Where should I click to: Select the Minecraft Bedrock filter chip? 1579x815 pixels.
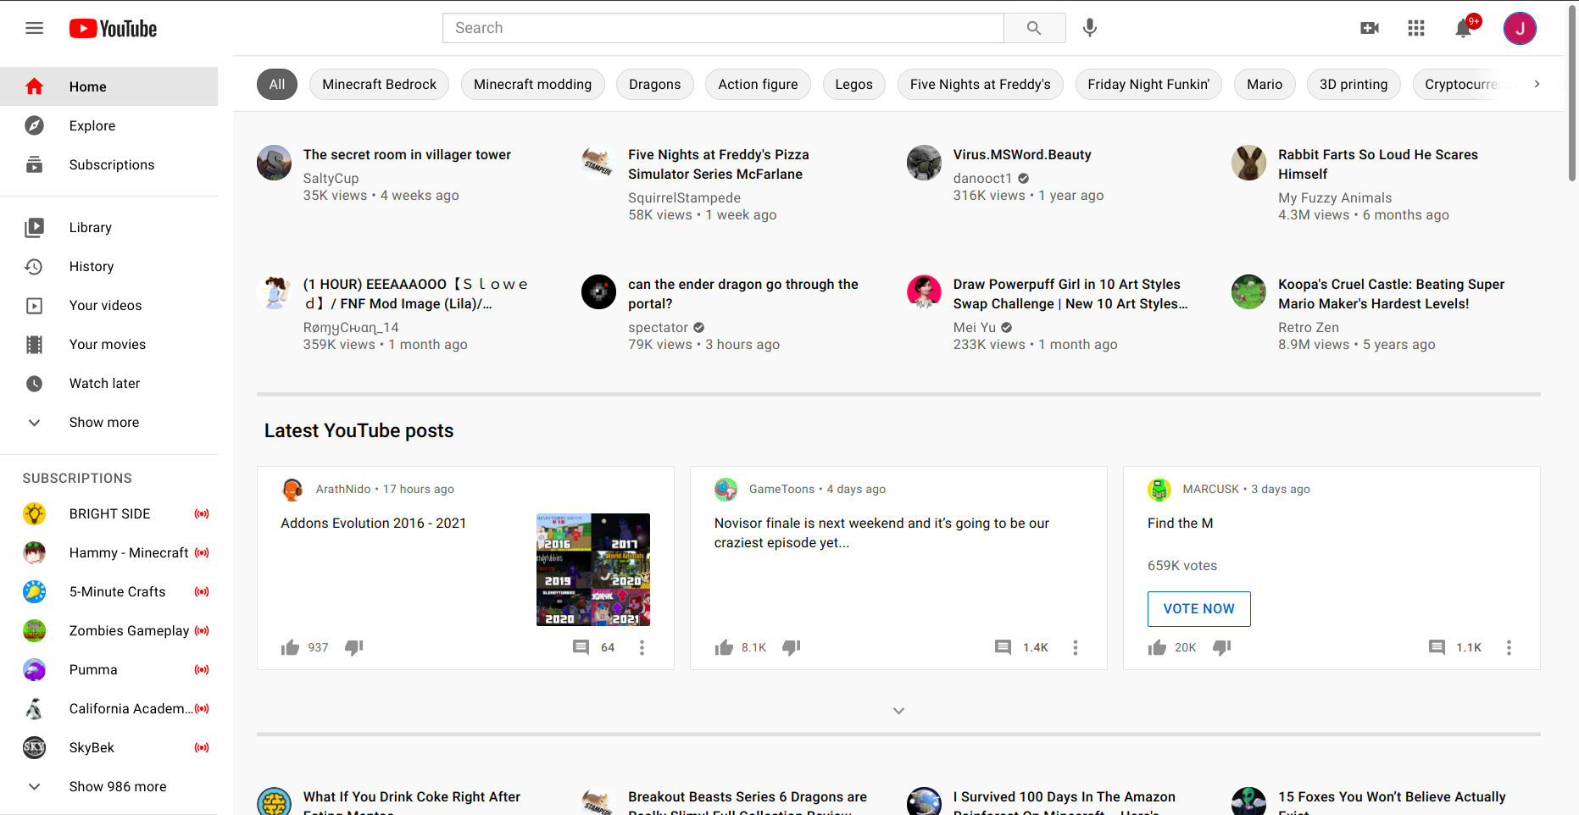coord(379,84)
